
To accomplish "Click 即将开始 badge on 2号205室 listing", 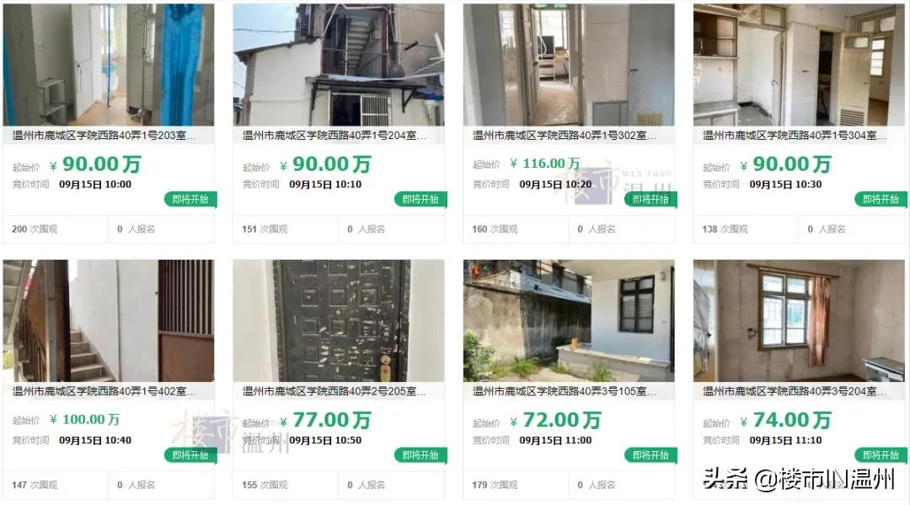I will point(420,455).
